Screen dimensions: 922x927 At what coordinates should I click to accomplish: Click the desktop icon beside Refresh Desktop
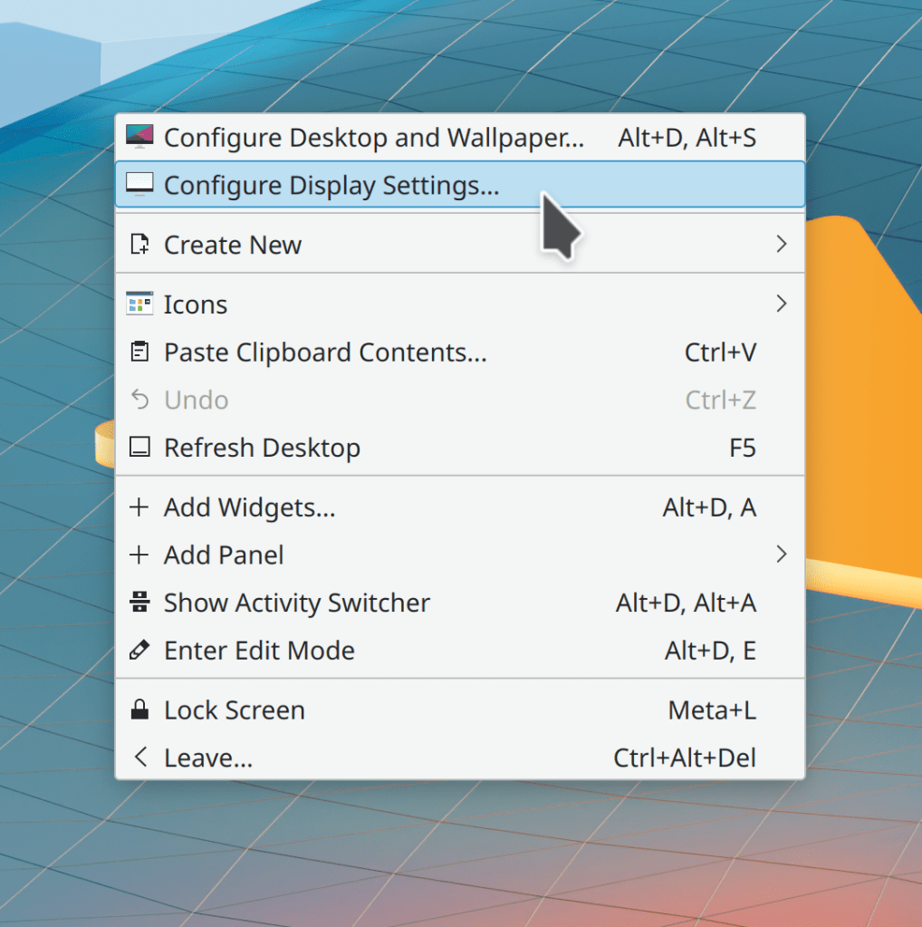[x=139, y=448]
